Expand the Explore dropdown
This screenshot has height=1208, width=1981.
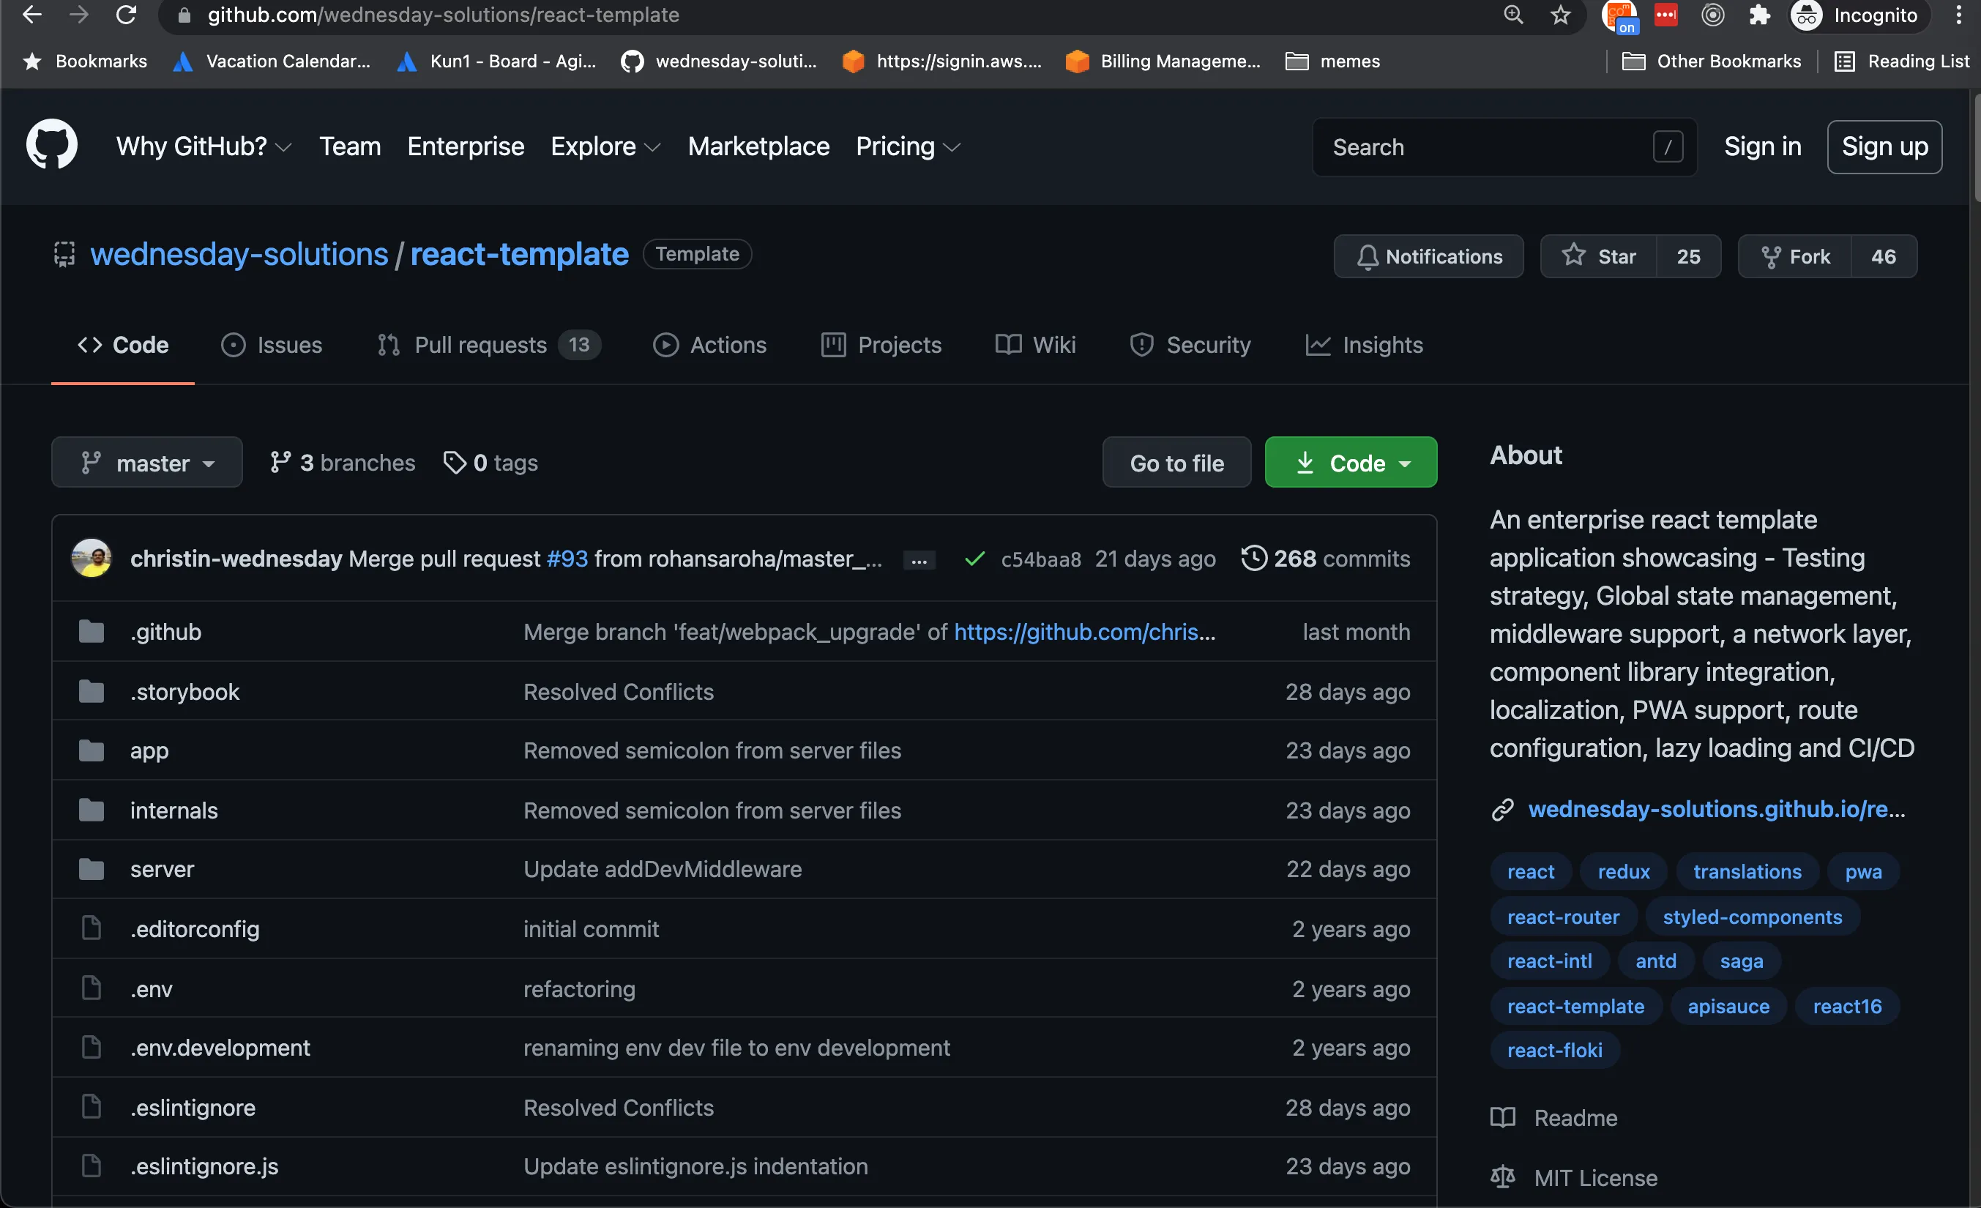[x=605, y=146]
